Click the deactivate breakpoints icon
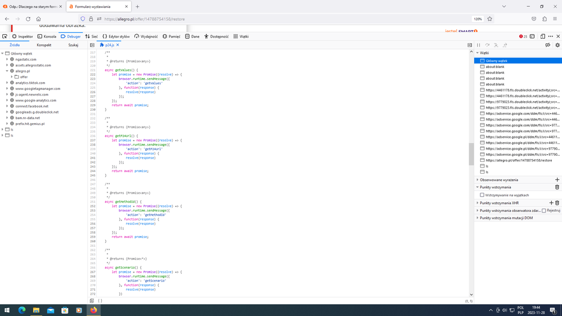Screen dimensions: 562x316 click(x=547, y=45)
